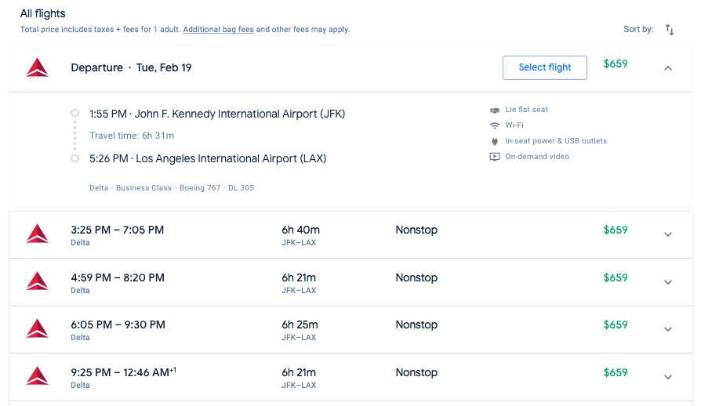Click the on-demand video icon
Image resolution: width=701 pixels, height=406 pixels.
pos(495,157)
